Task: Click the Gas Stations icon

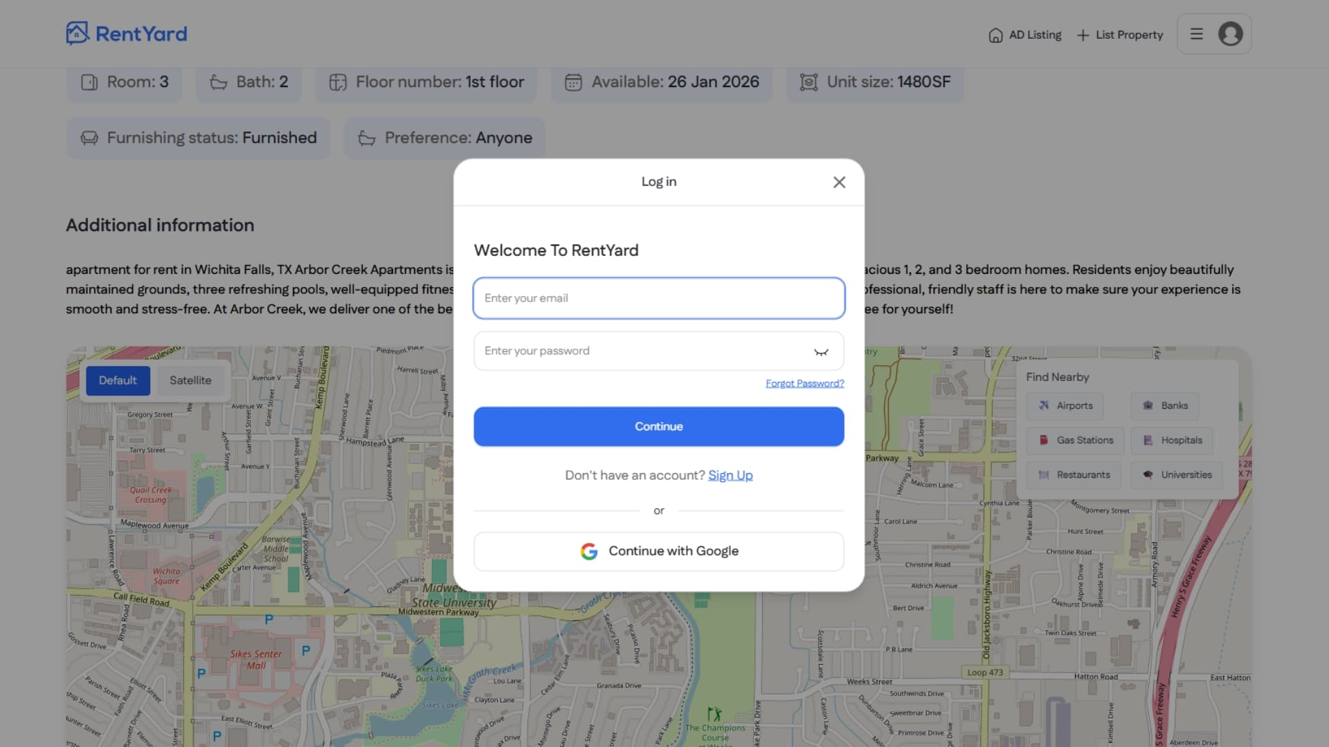Action: pyautogui.click(x=1044, y=440)
